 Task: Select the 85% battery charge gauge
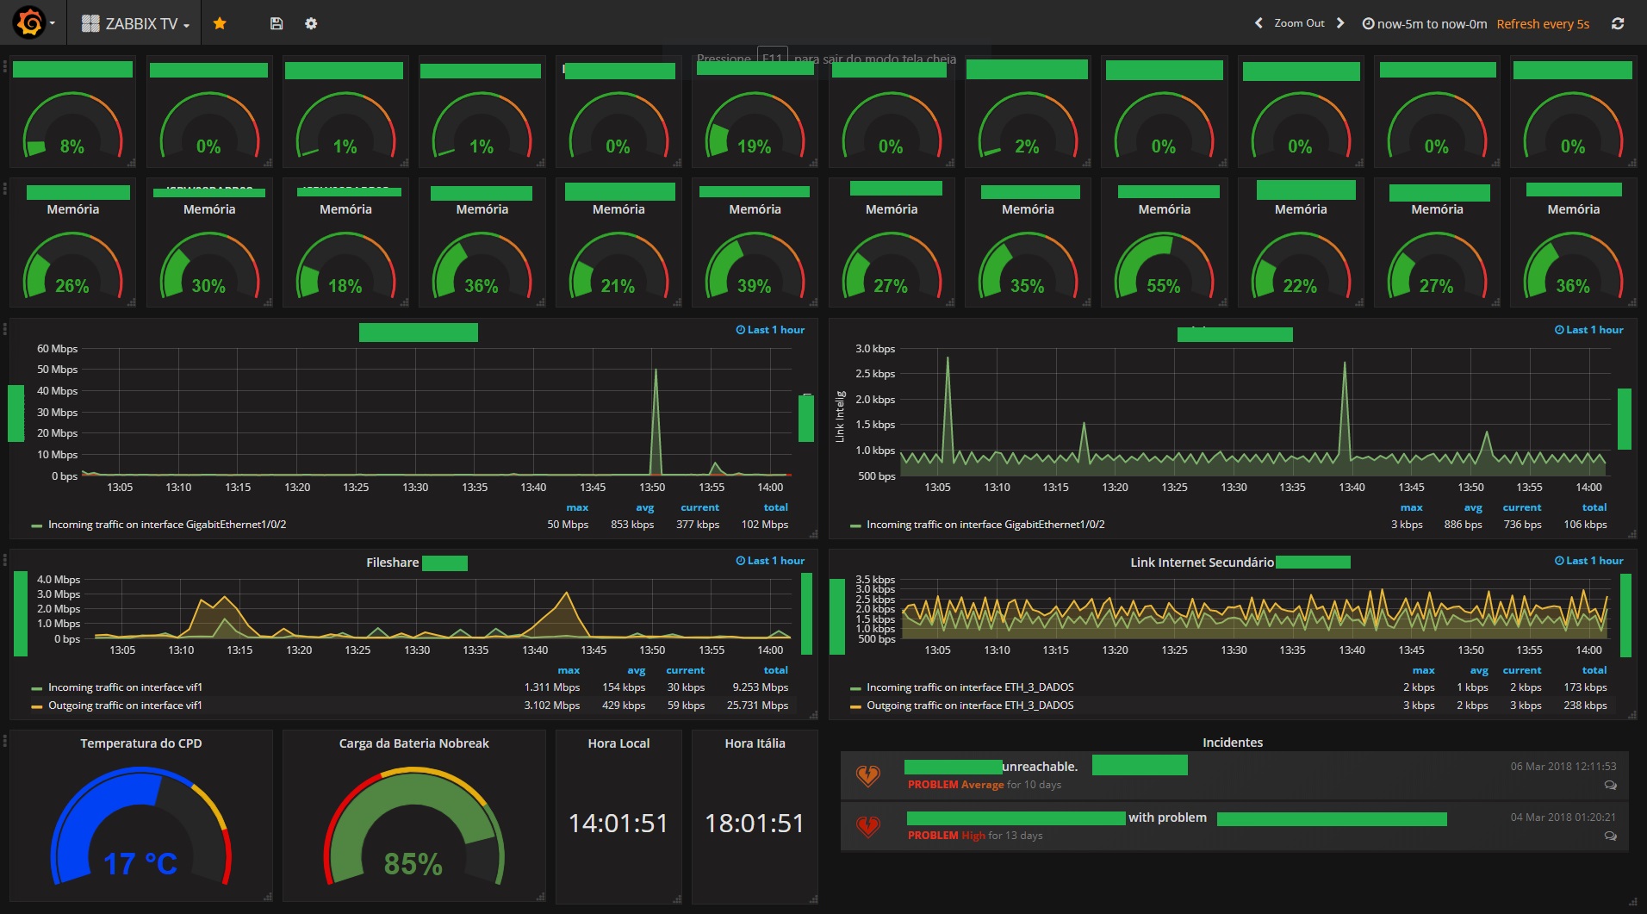[x=413, y=827]
